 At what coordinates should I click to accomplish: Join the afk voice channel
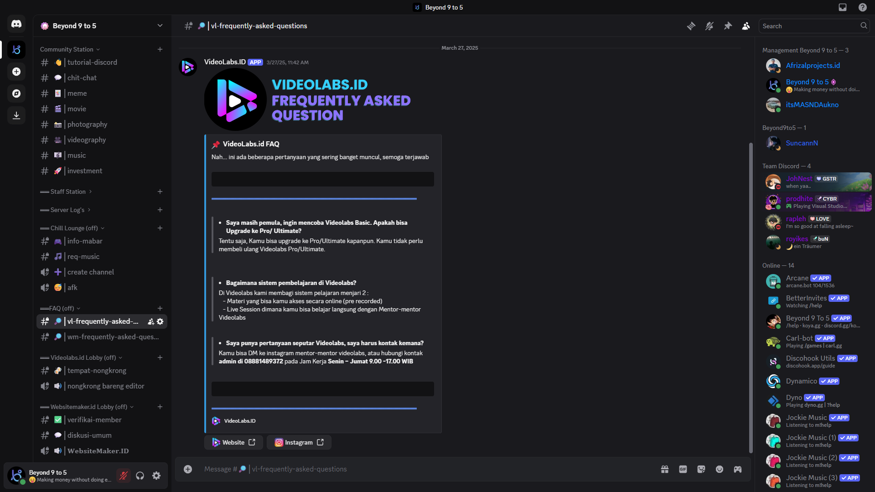point(102,288)
